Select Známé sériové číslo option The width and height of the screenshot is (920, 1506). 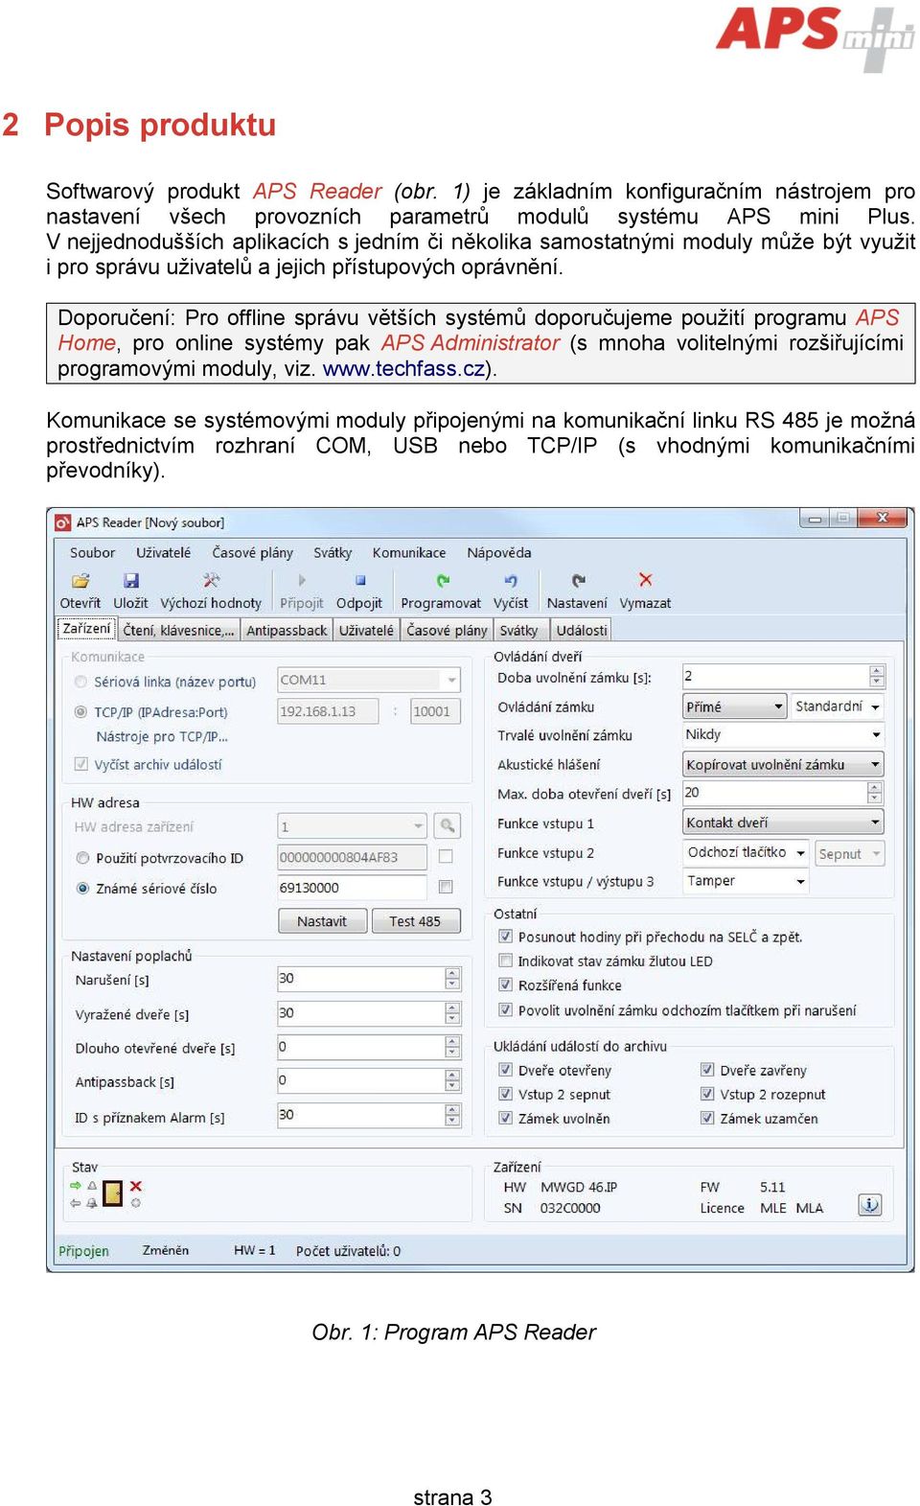[x=82, y=889]
